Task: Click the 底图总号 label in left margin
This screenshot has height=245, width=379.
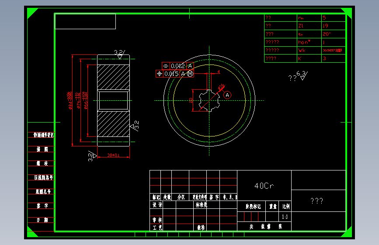Action: (x=43, y=192)
